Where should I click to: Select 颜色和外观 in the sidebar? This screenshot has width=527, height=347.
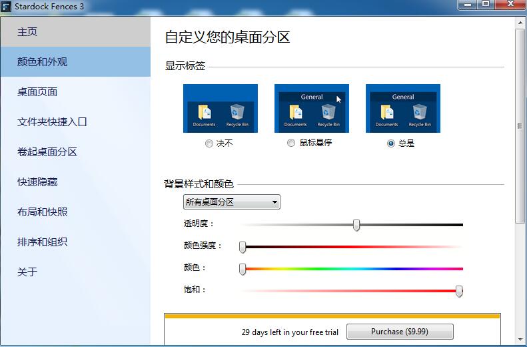pyautogui.click(x=75, y=62)
